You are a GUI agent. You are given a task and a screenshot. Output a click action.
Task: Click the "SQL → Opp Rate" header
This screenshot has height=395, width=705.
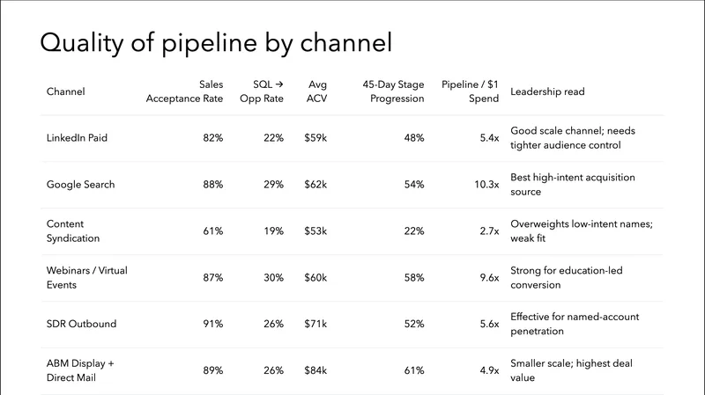coord(261,91)
